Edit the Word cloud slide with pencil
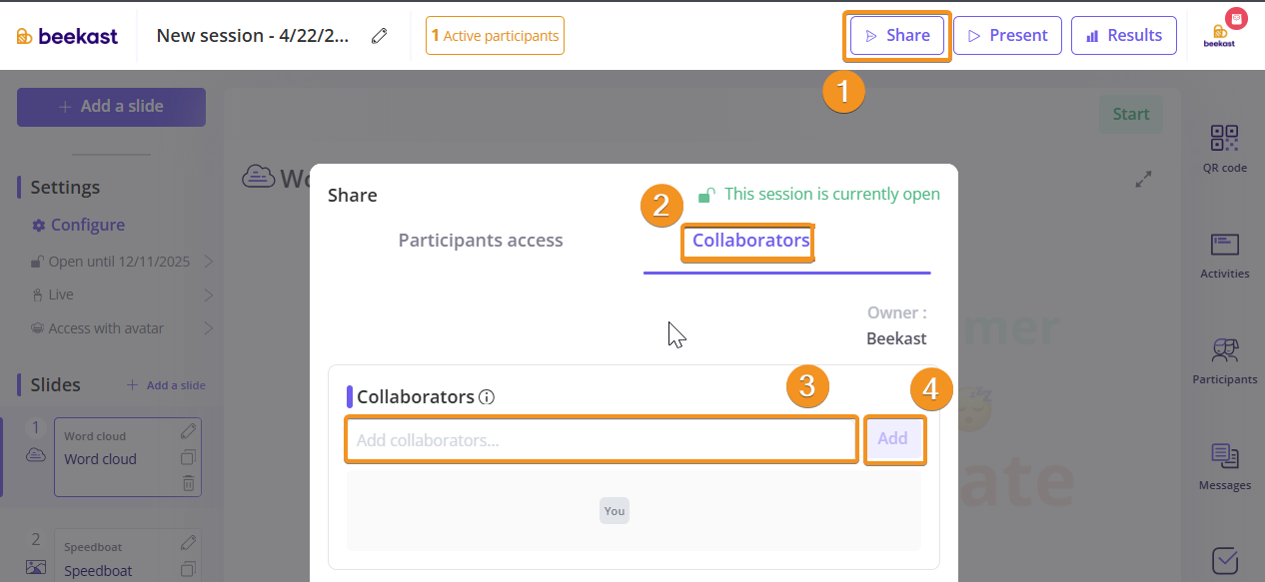Image resolution: width=1265 pixels, height=582 pixels. [189, 431]
